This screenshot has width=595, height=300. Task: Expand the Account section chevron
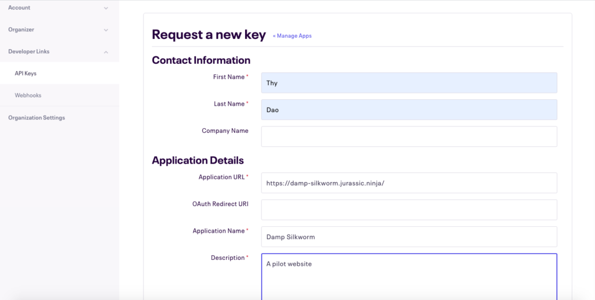106,8
